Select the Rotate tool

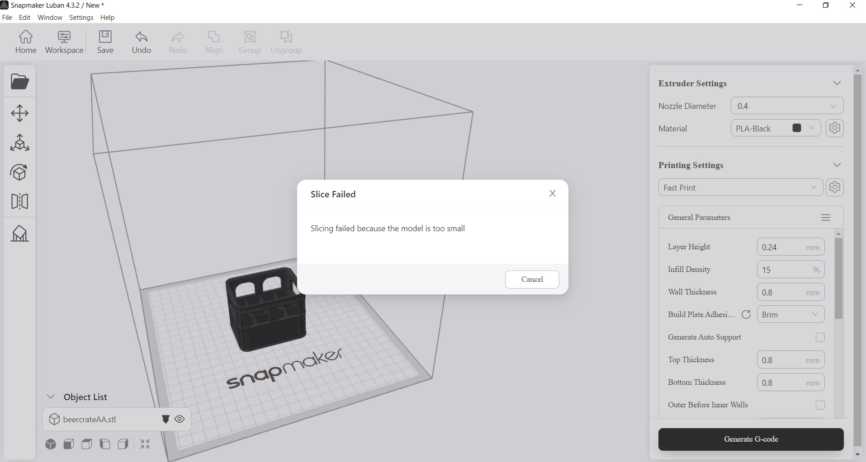[x=20, y=172]
